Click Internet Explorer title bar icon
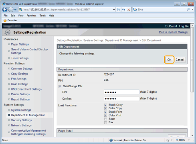Screen dimensions: 196x144 click(4, 4)
